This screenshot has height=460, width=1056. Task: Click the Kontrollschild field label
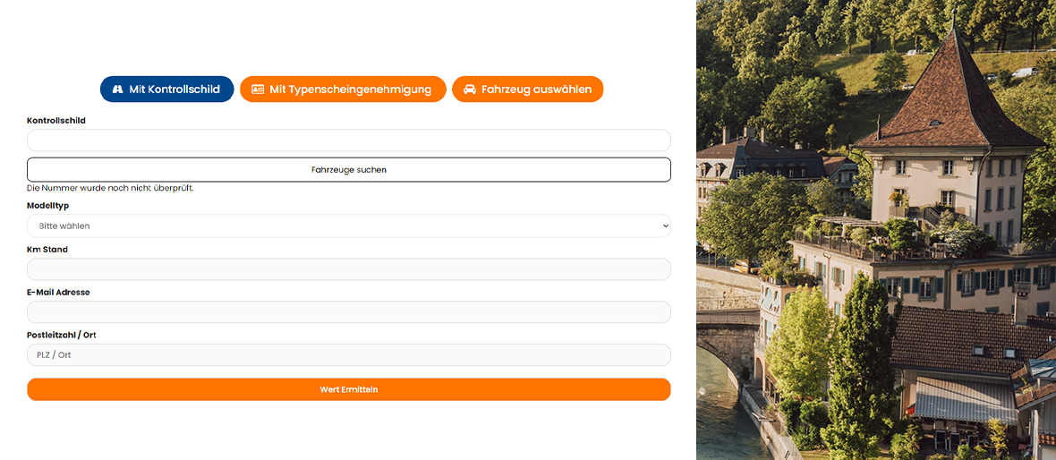[56, 121]
